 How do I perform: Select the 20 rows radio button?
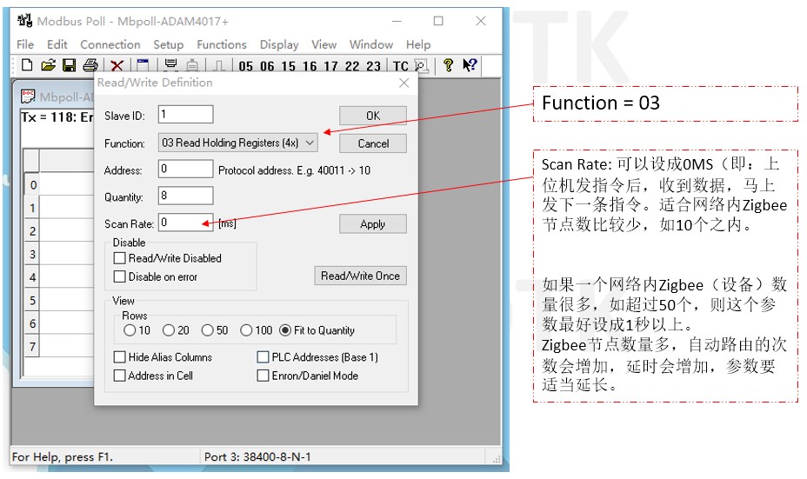pos(169,330)
